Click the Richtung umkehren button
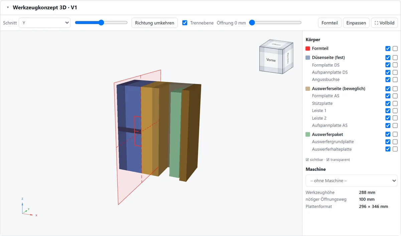Screen dimensions: 401x236 tap(154, 23)
